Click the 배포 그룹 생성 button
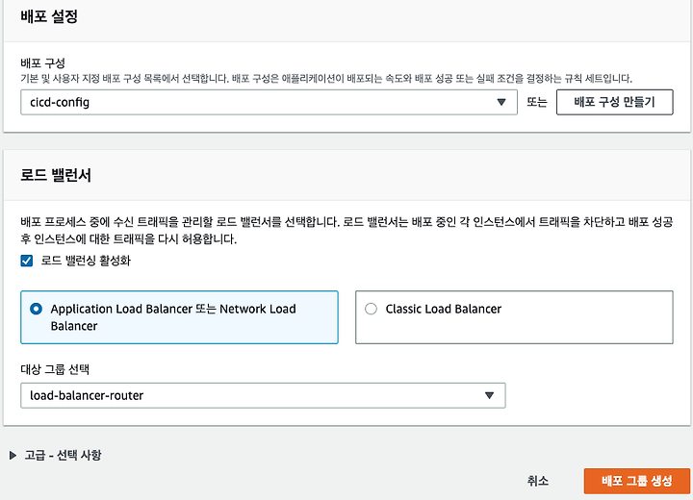 [x=636, y=481]
